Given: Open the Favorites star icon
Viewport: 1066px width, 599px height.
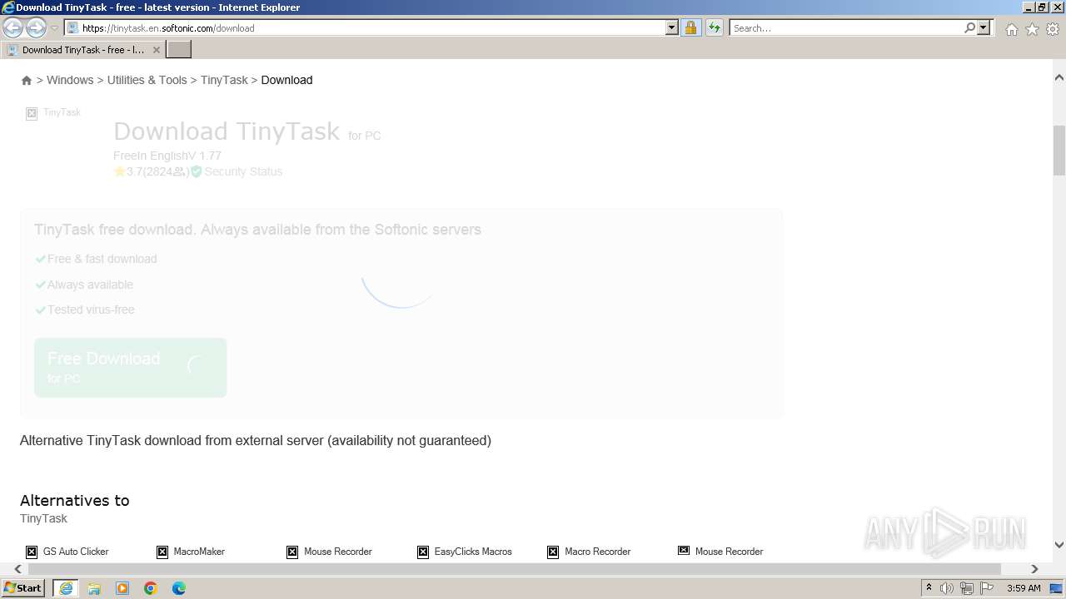Looking at the screenshot, I should click(1032, 29).
